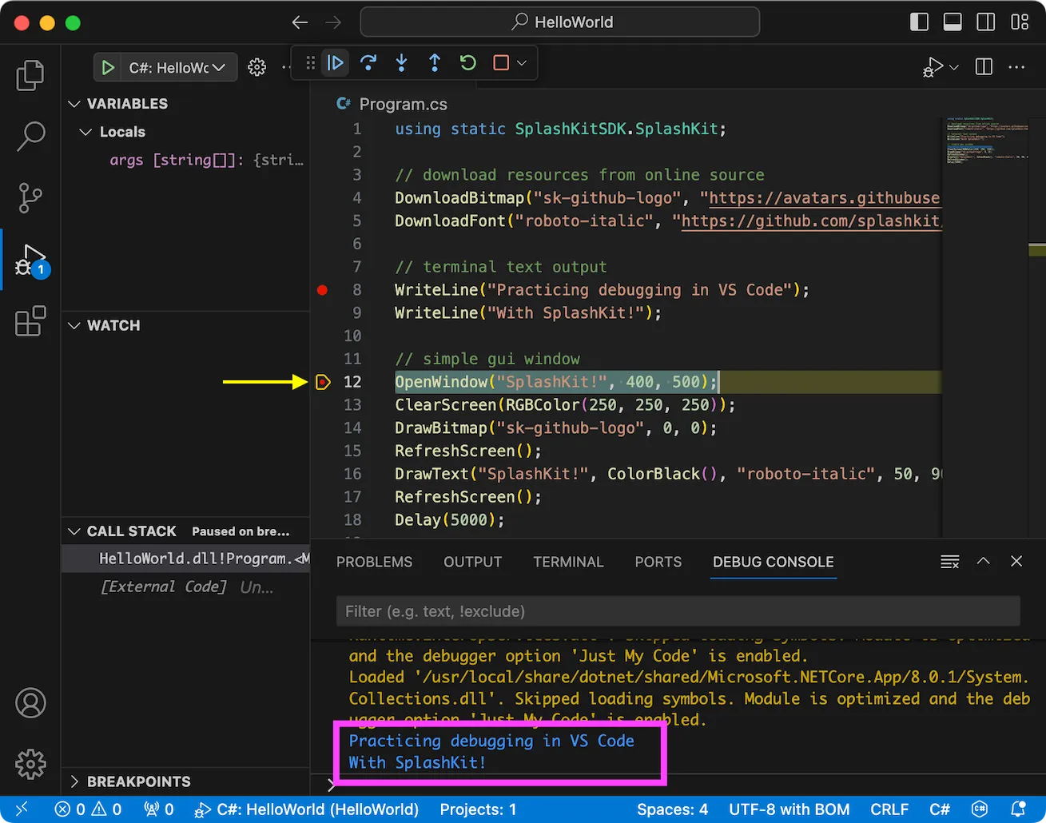The width and height of the screenshot is (1046, 823).
Task: Change indentation via Spaces: 4
Action: [x=672, y=809]
